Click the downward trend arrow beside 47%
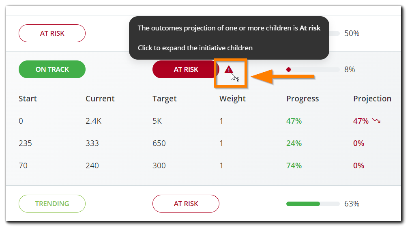Image resolution: width=412 pixels, height=232 pixels. pos(376,121)
